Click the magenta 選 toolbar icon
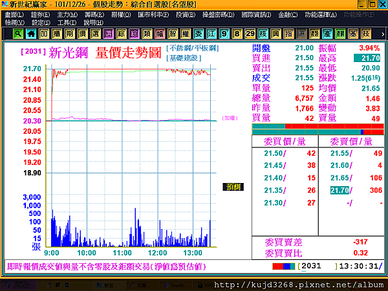This screenshot has width=388, height=291. (108, 34)
